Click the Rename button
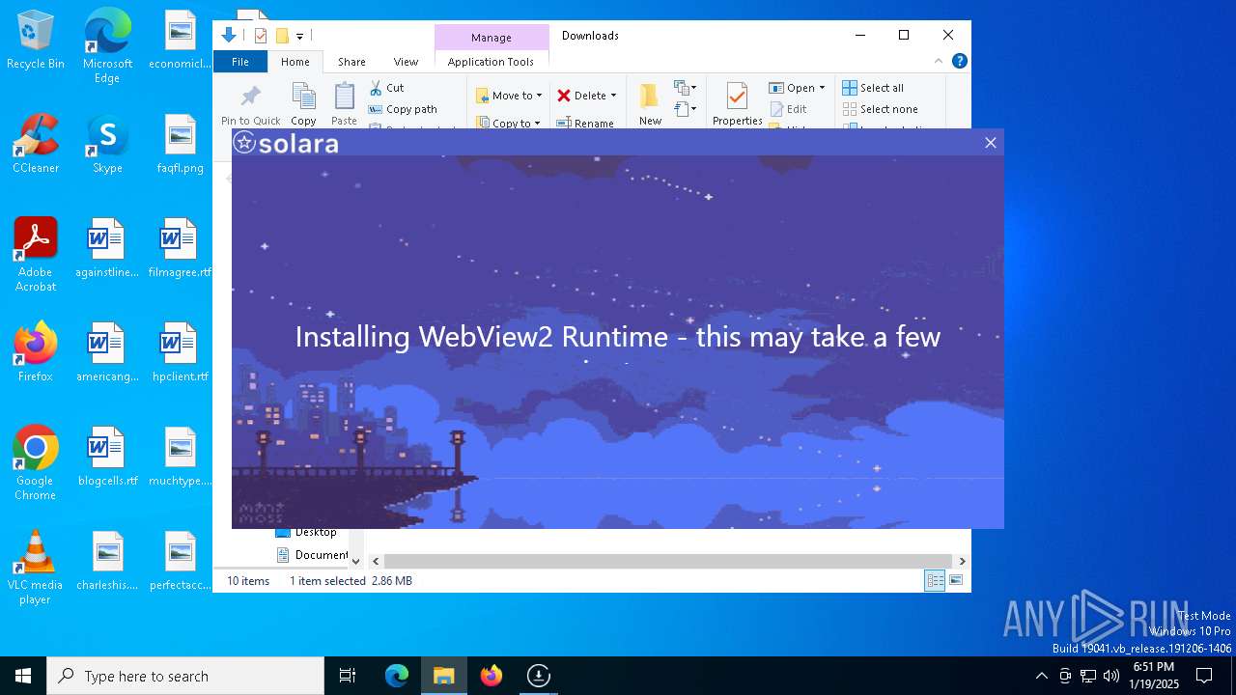 point(585,123)
